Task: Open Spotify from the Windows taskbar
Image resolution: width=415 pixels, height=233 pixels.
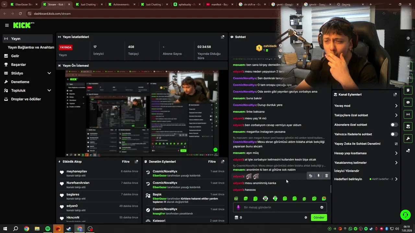Action: pos(48,229)
